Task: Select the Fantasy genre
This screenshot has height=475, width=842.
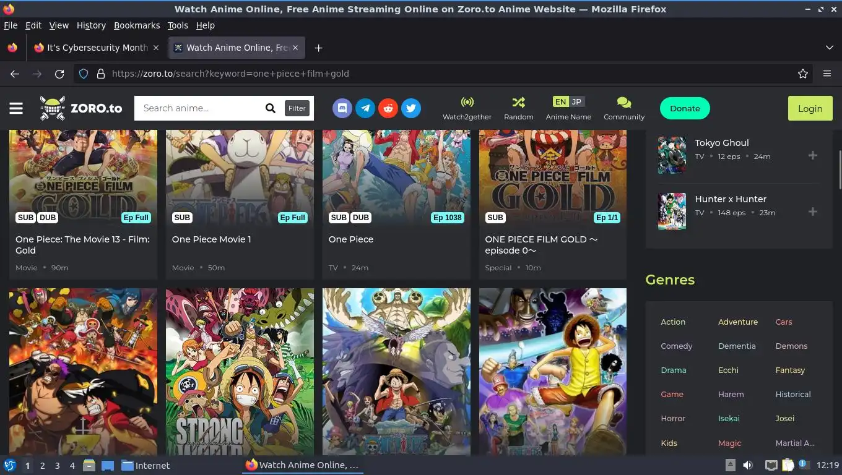Action: (x=790, y=370)
